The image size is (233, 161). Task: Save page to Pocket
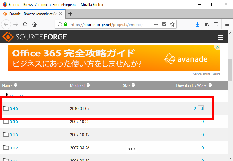pyautogui.click(x=164, y=24)
